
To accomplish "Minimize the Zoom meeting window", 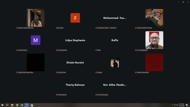I will [x=179, y=2].
